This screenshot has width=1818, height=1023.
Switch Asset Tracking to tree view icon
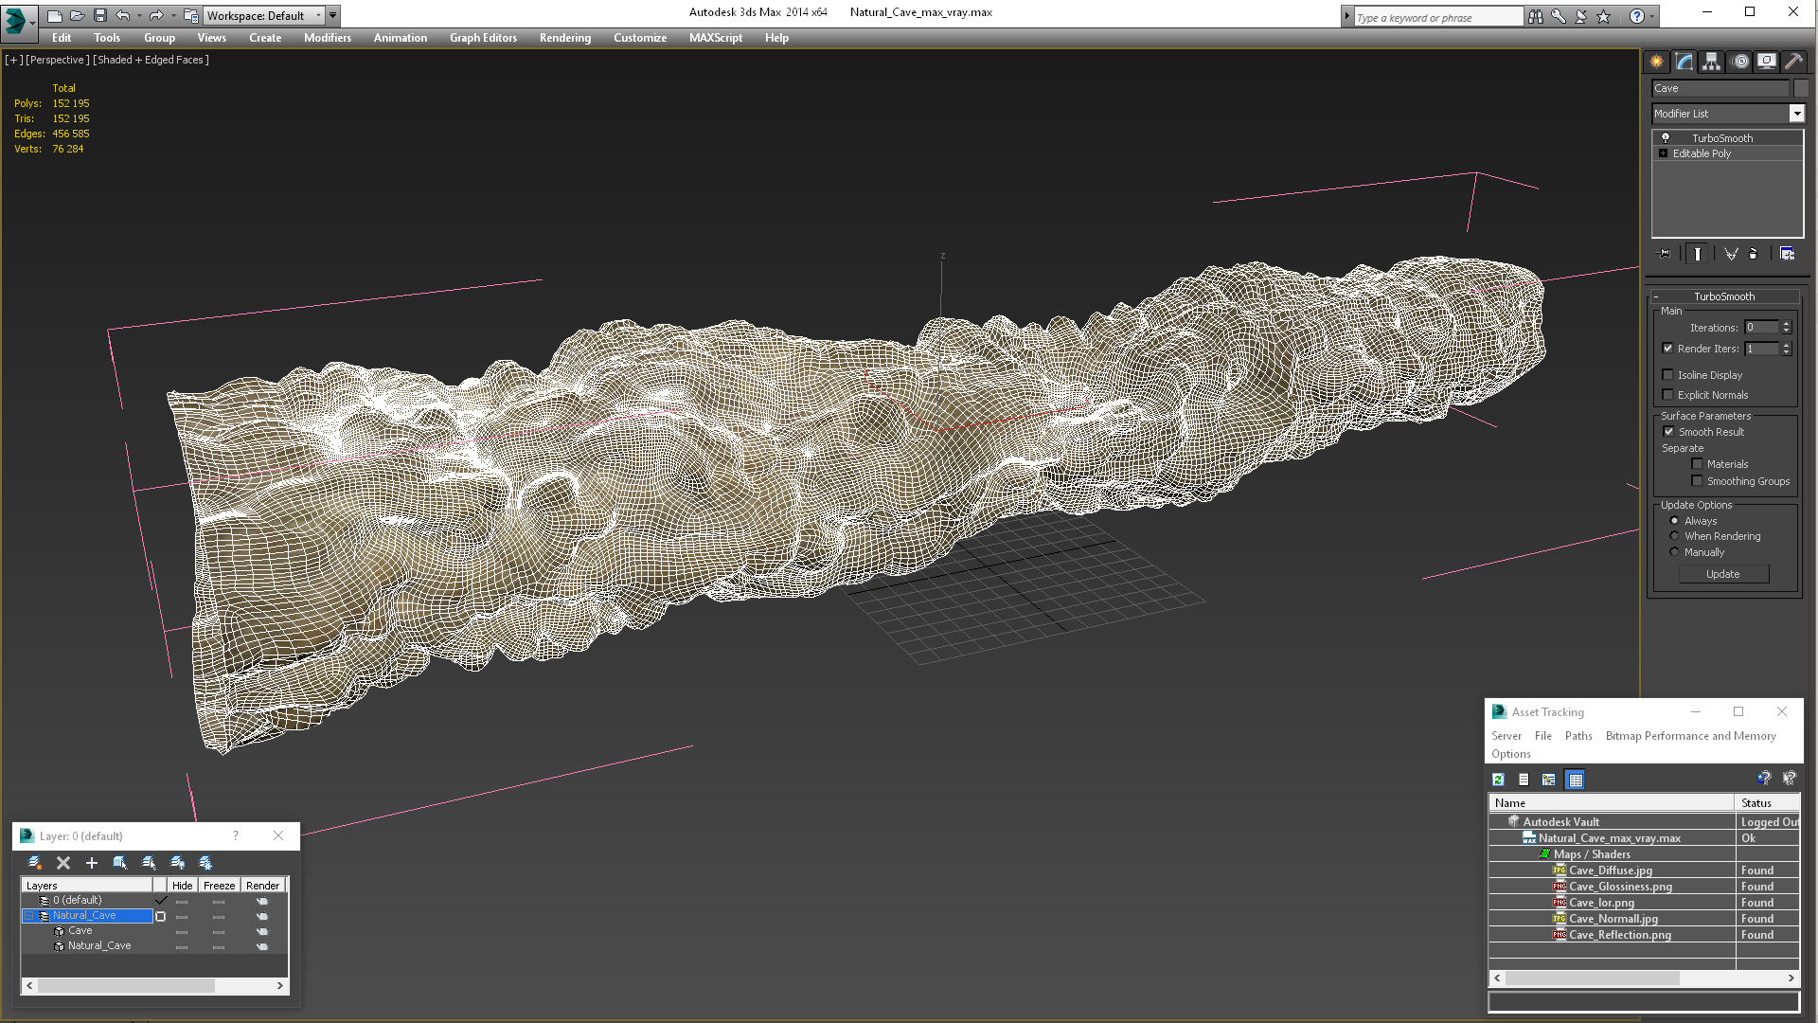(x=1549, y=780)
